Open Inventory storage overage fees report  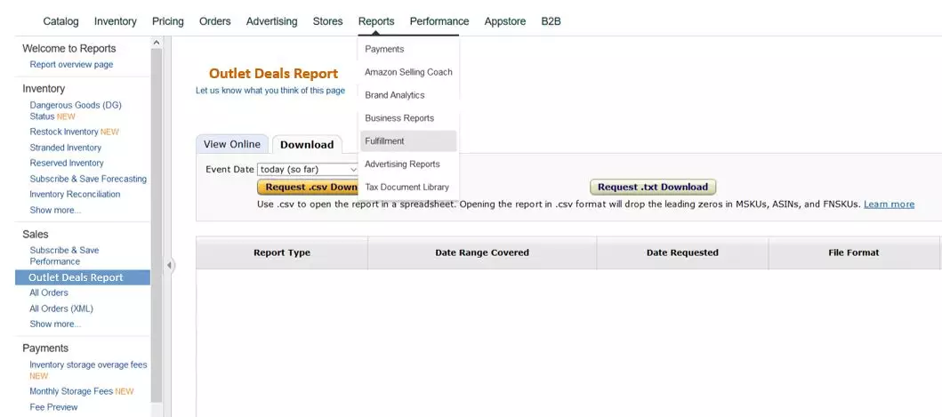88,365
